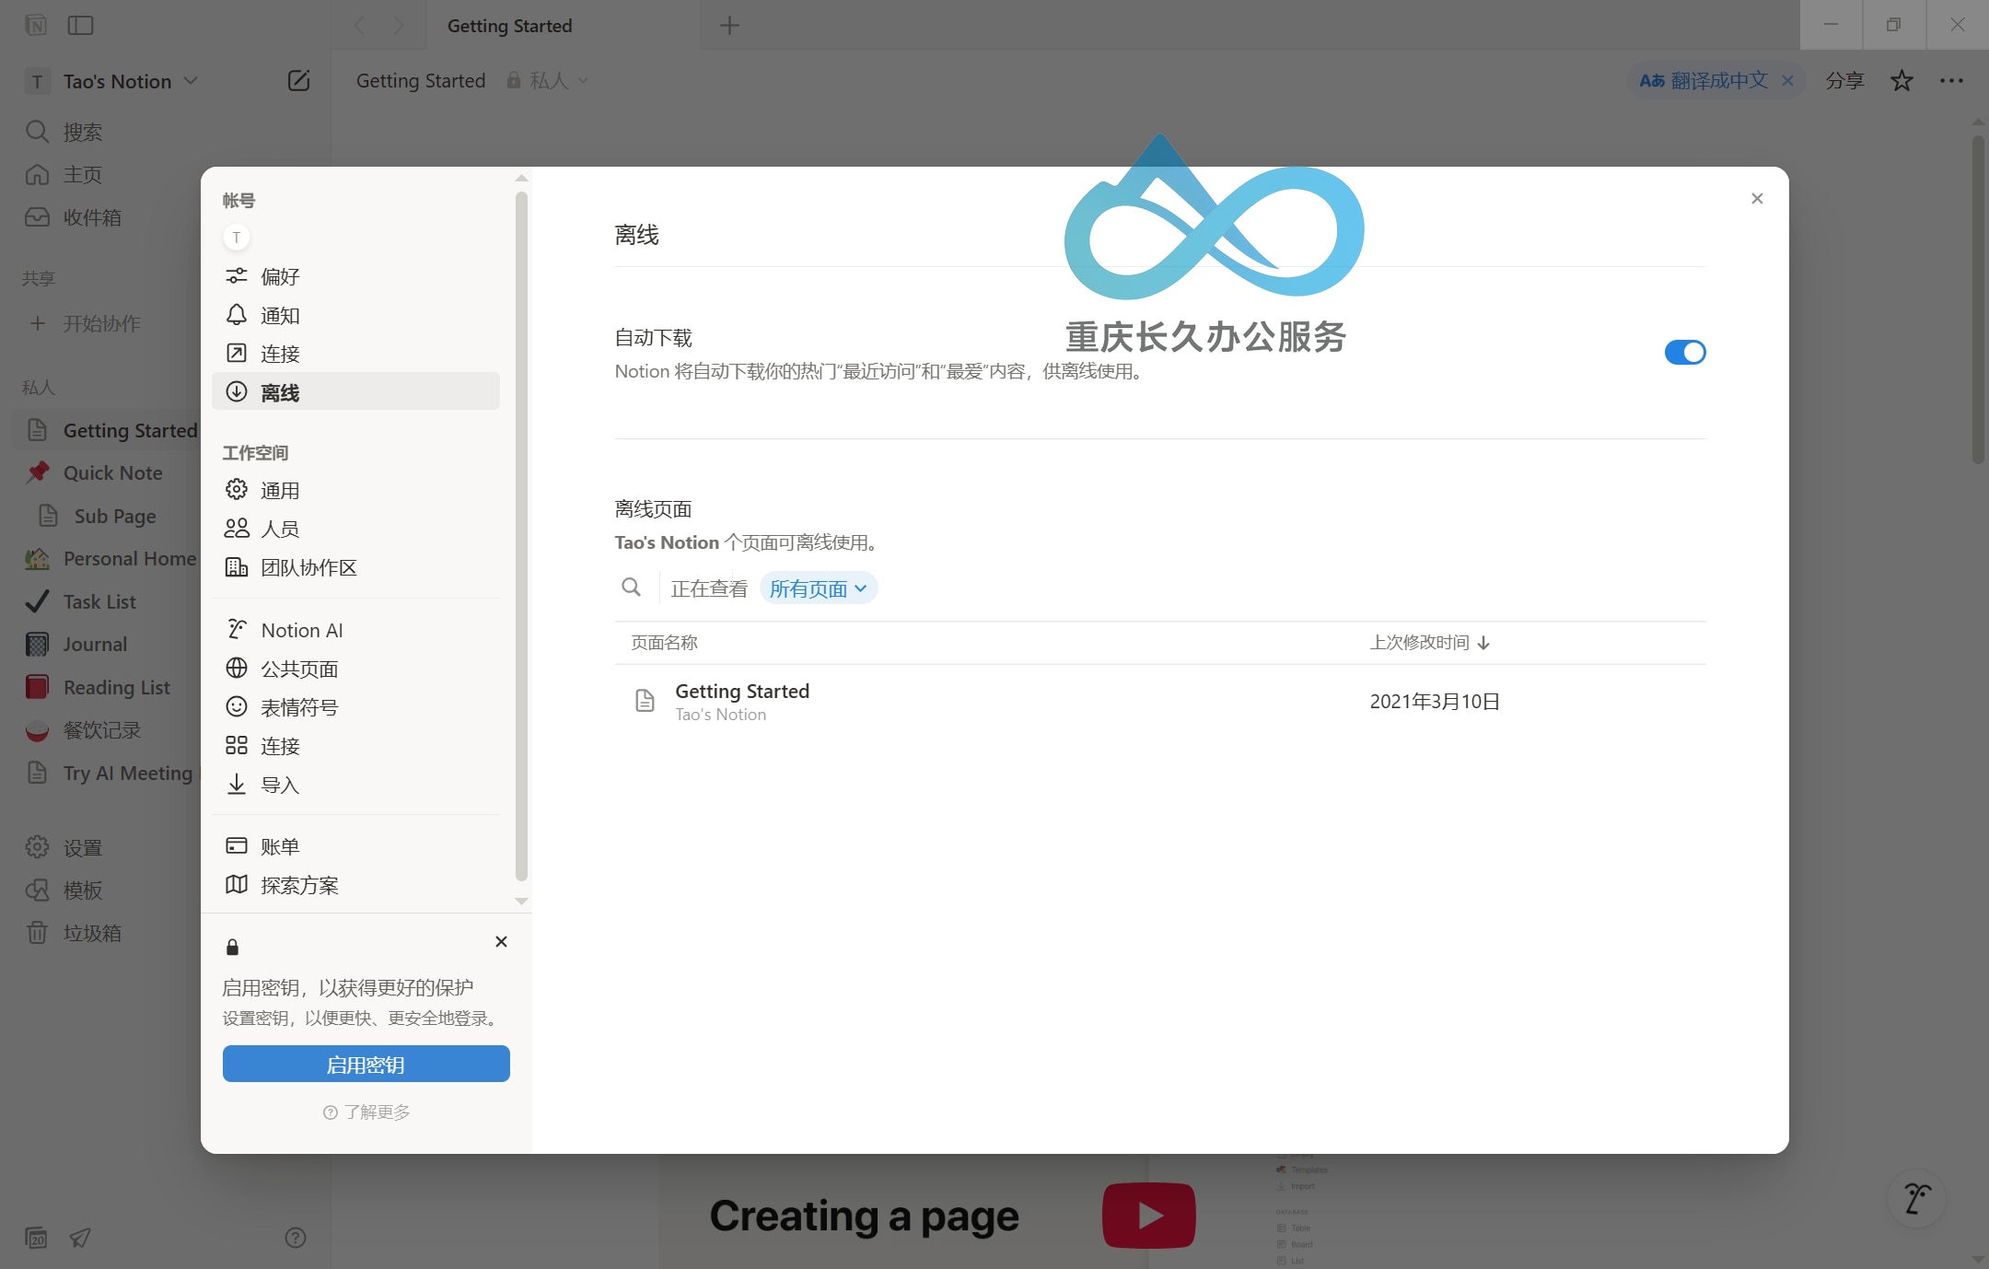1989x1269 pixels.
Task: Click the 探索方案 map icon
Action: pyautogui.click(x=237, y=884)
